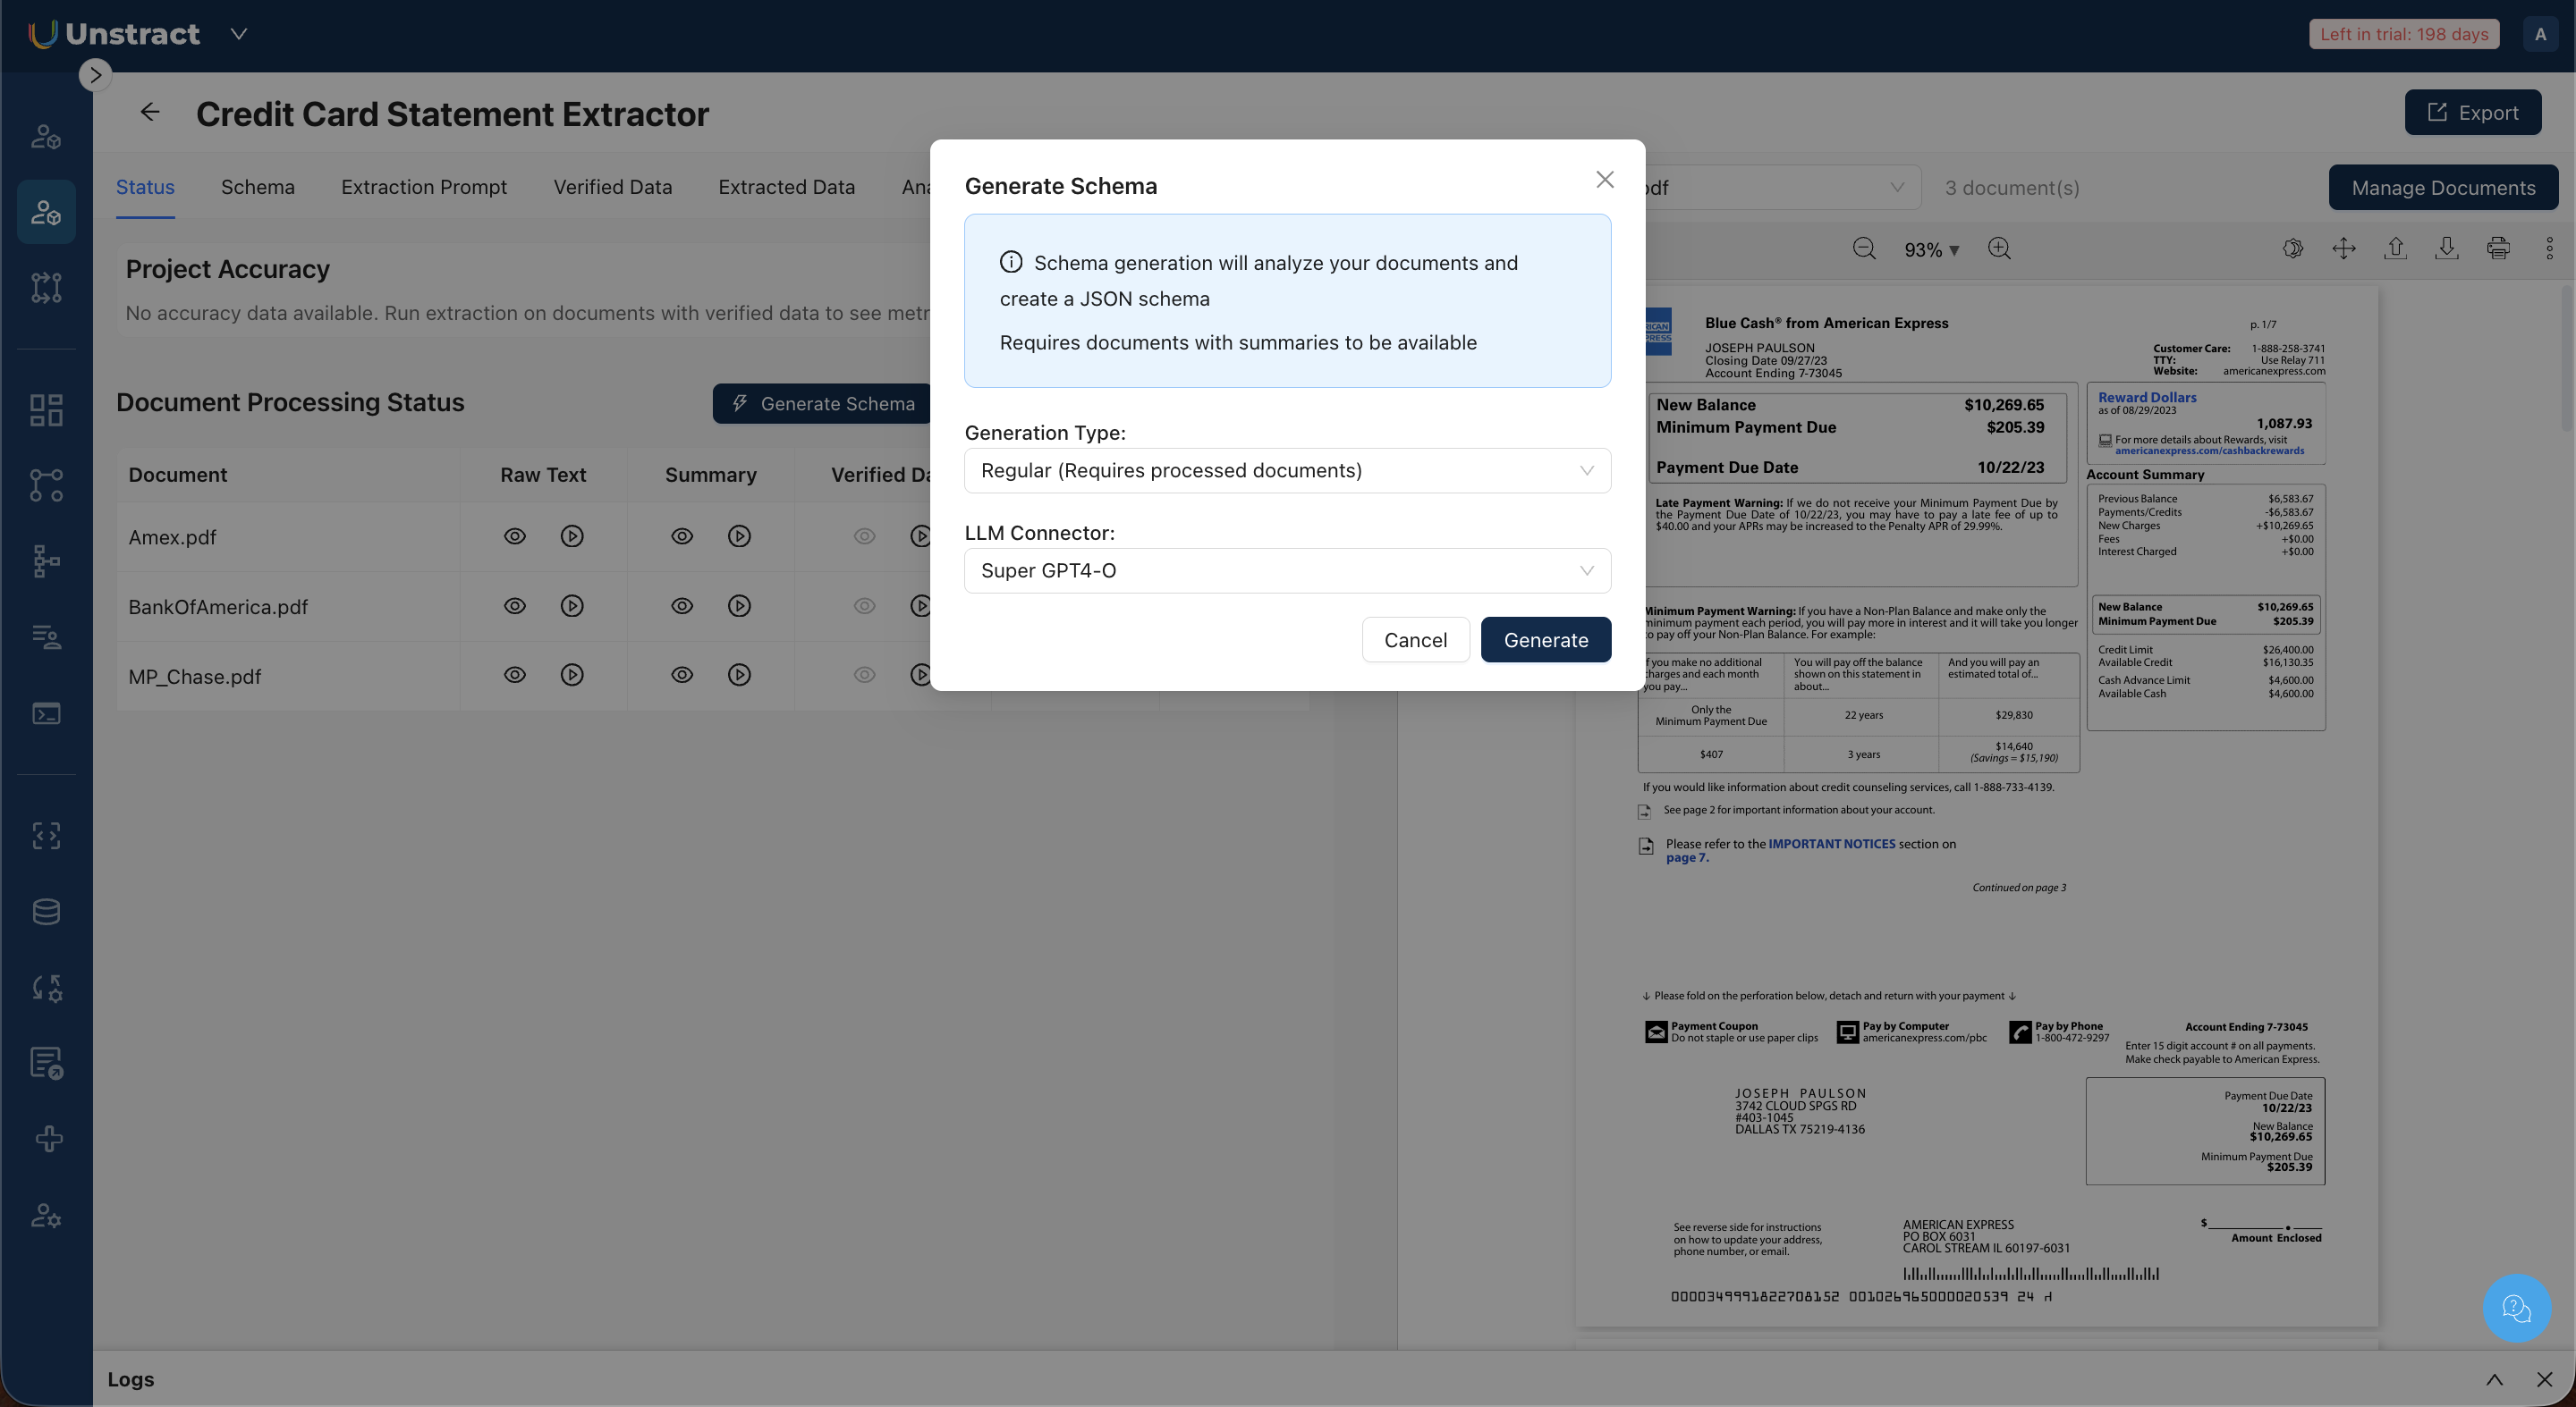The image size is (2576, 1407).
Task: Open the LLM Connector dropdown
Action: 1286,570
